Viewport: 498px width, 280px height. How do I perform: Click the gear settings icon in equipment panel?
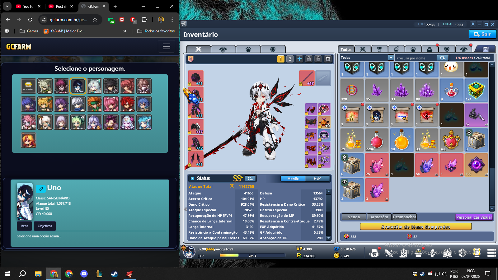click(328, 59)
